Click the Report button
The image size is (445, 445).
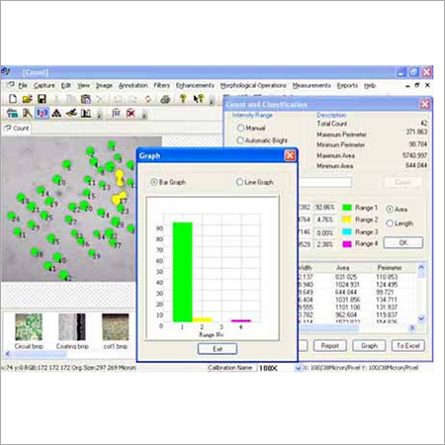point(330,345)
